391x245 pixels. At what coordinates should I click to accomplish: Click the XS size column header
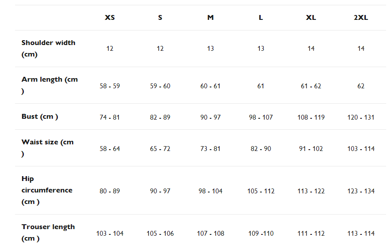pyautogui.click(x=110, y=18)
